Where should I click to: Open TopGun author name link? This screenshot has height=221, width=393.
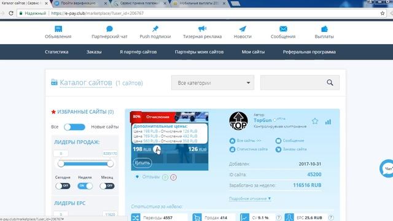tap(262, 120)
